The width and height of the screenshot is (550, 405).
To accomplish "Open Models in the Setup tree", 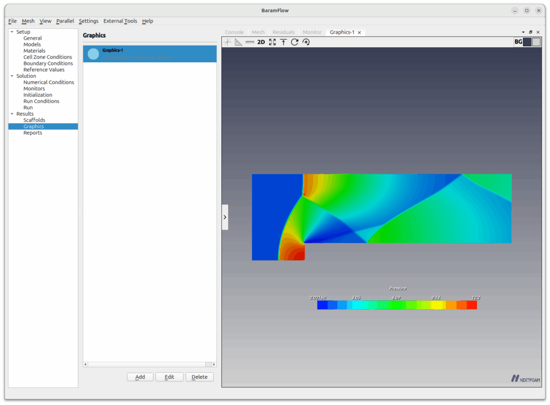I will click(x=32, y=45).
